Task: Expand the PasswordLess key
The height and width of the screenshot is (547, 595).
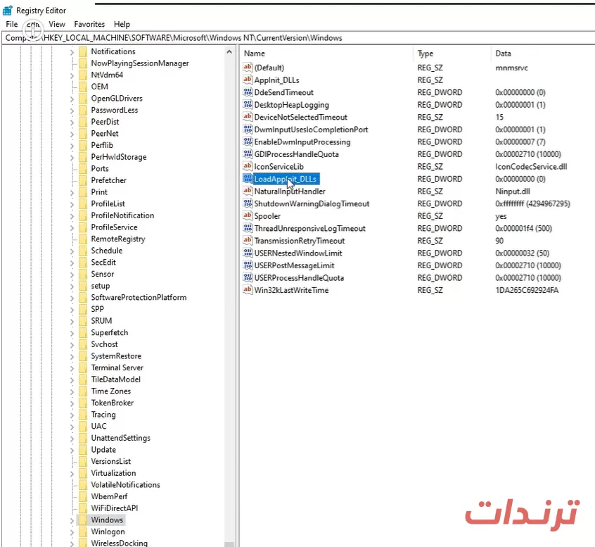Action: (72, 111)
